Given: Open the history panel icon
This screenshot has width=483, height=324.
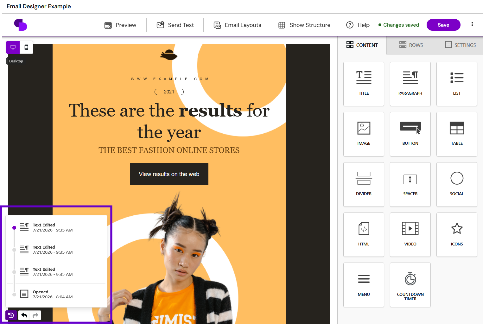Looking at the screenshot, I should (11, 315).
